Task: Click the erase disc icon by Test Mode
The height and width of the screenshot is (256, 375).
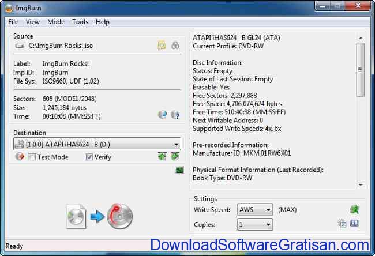Action: coord(20,157)
